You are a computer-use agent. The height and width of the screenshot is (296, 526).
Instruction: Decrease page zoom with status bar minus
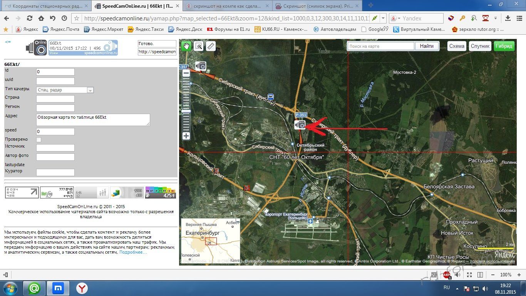coord(492,275)
